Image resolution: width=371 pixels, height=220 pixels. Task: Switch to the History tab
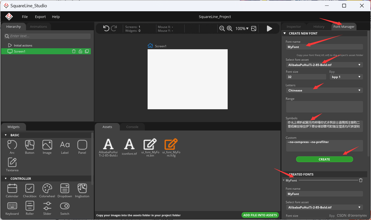tap(319, 26)
